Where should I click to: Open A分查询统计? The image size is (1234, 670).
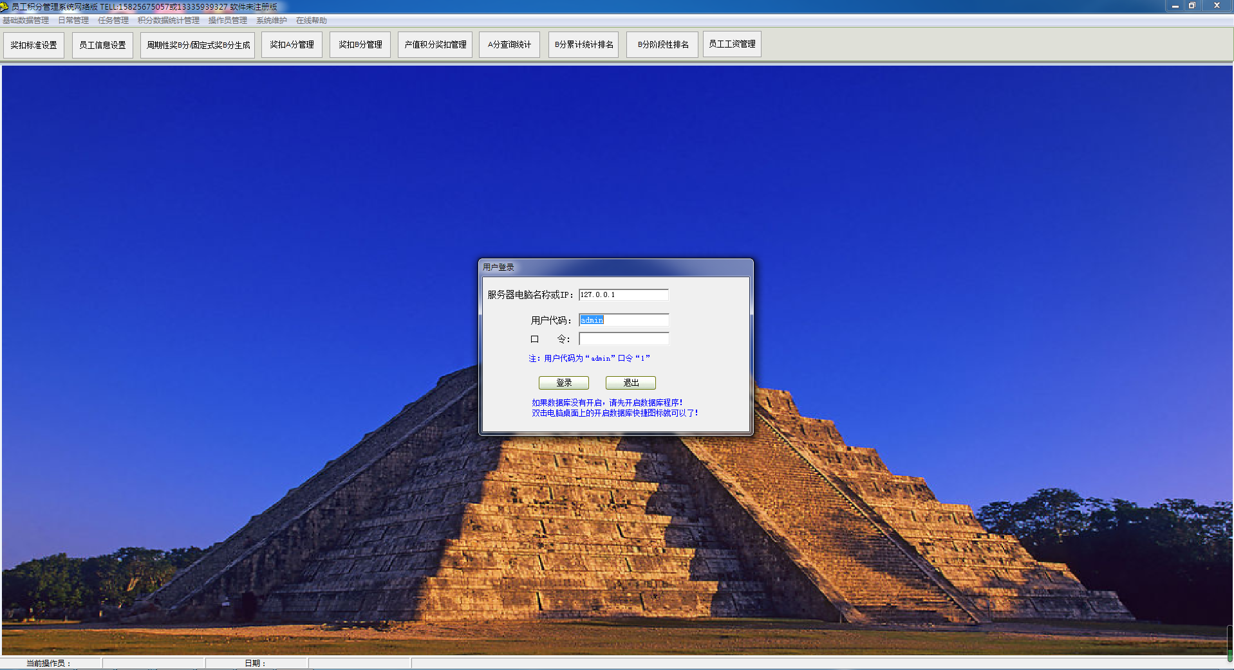(509, 44)
